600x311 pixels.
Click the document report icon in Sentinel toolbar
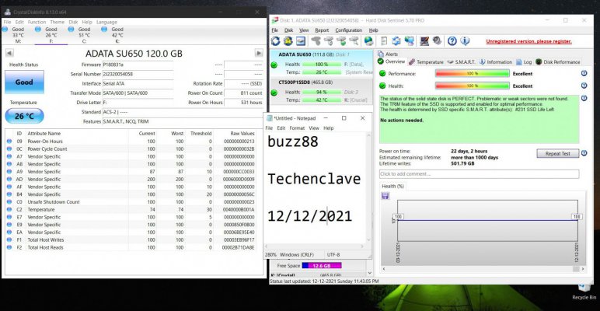[x=384, y=41]
